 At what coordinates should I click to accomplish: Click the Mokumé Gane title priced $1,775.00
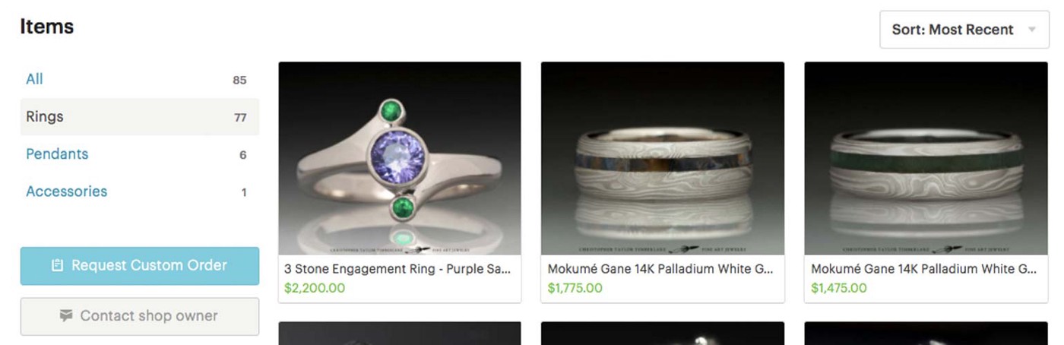[x=660, y=269]
